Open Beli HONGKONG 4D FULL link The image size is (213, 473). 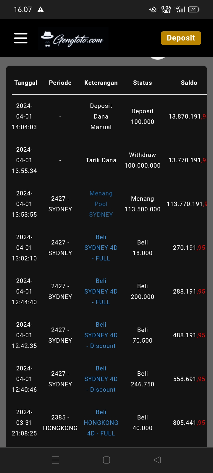coord(101,423)
